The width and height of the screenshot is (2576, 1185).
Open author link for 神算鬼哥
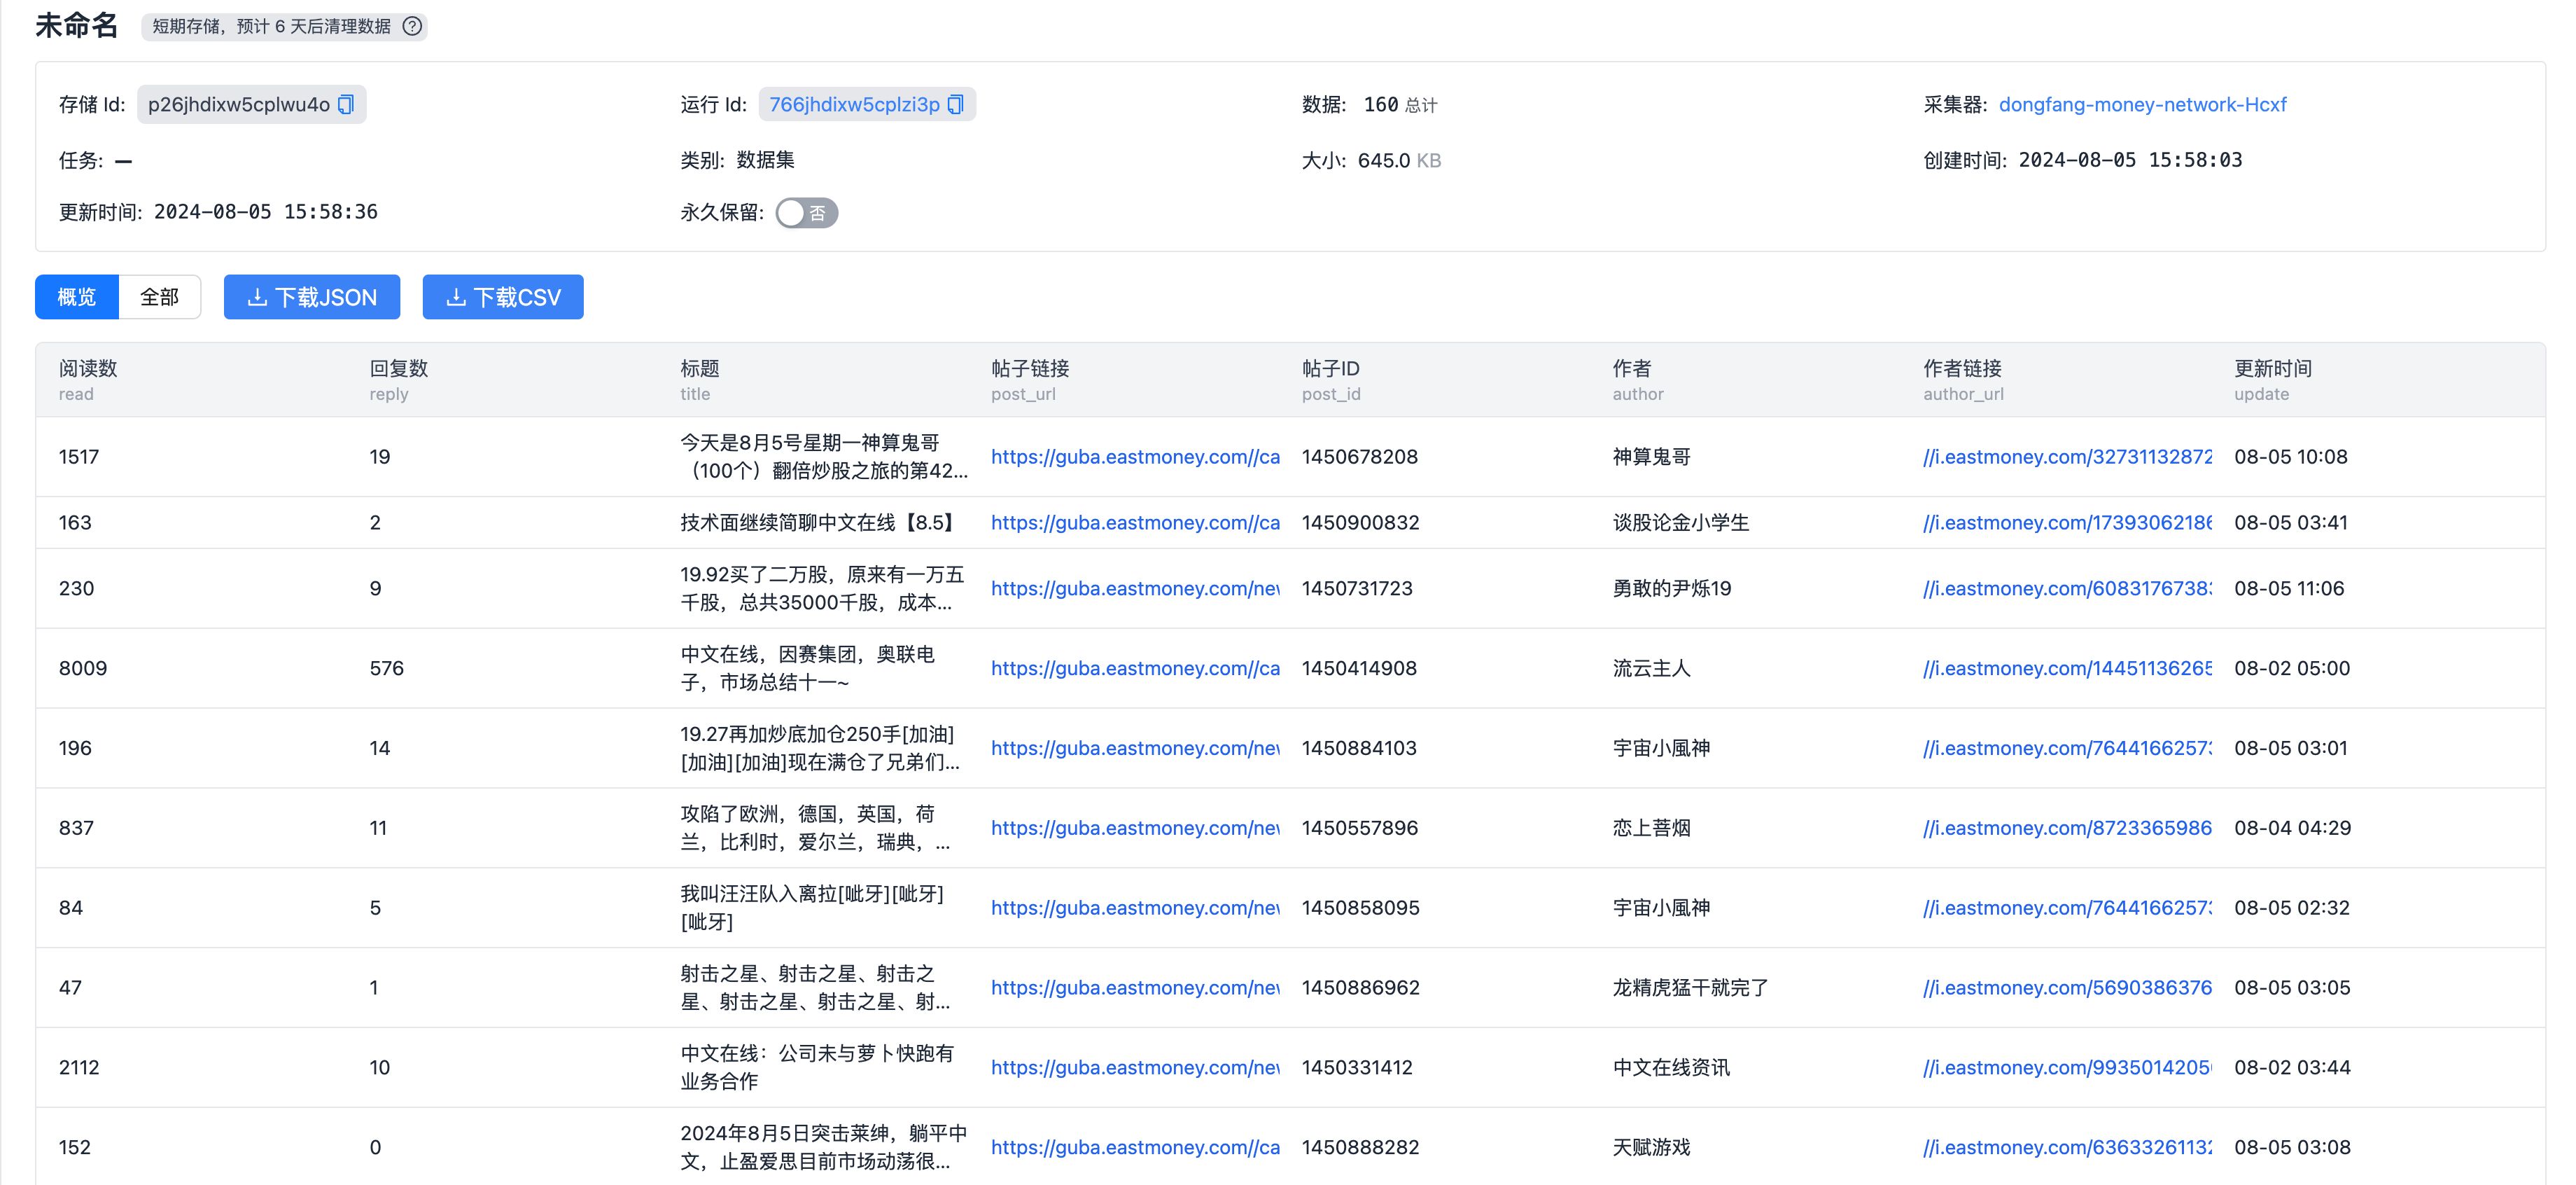(2067, 457)
